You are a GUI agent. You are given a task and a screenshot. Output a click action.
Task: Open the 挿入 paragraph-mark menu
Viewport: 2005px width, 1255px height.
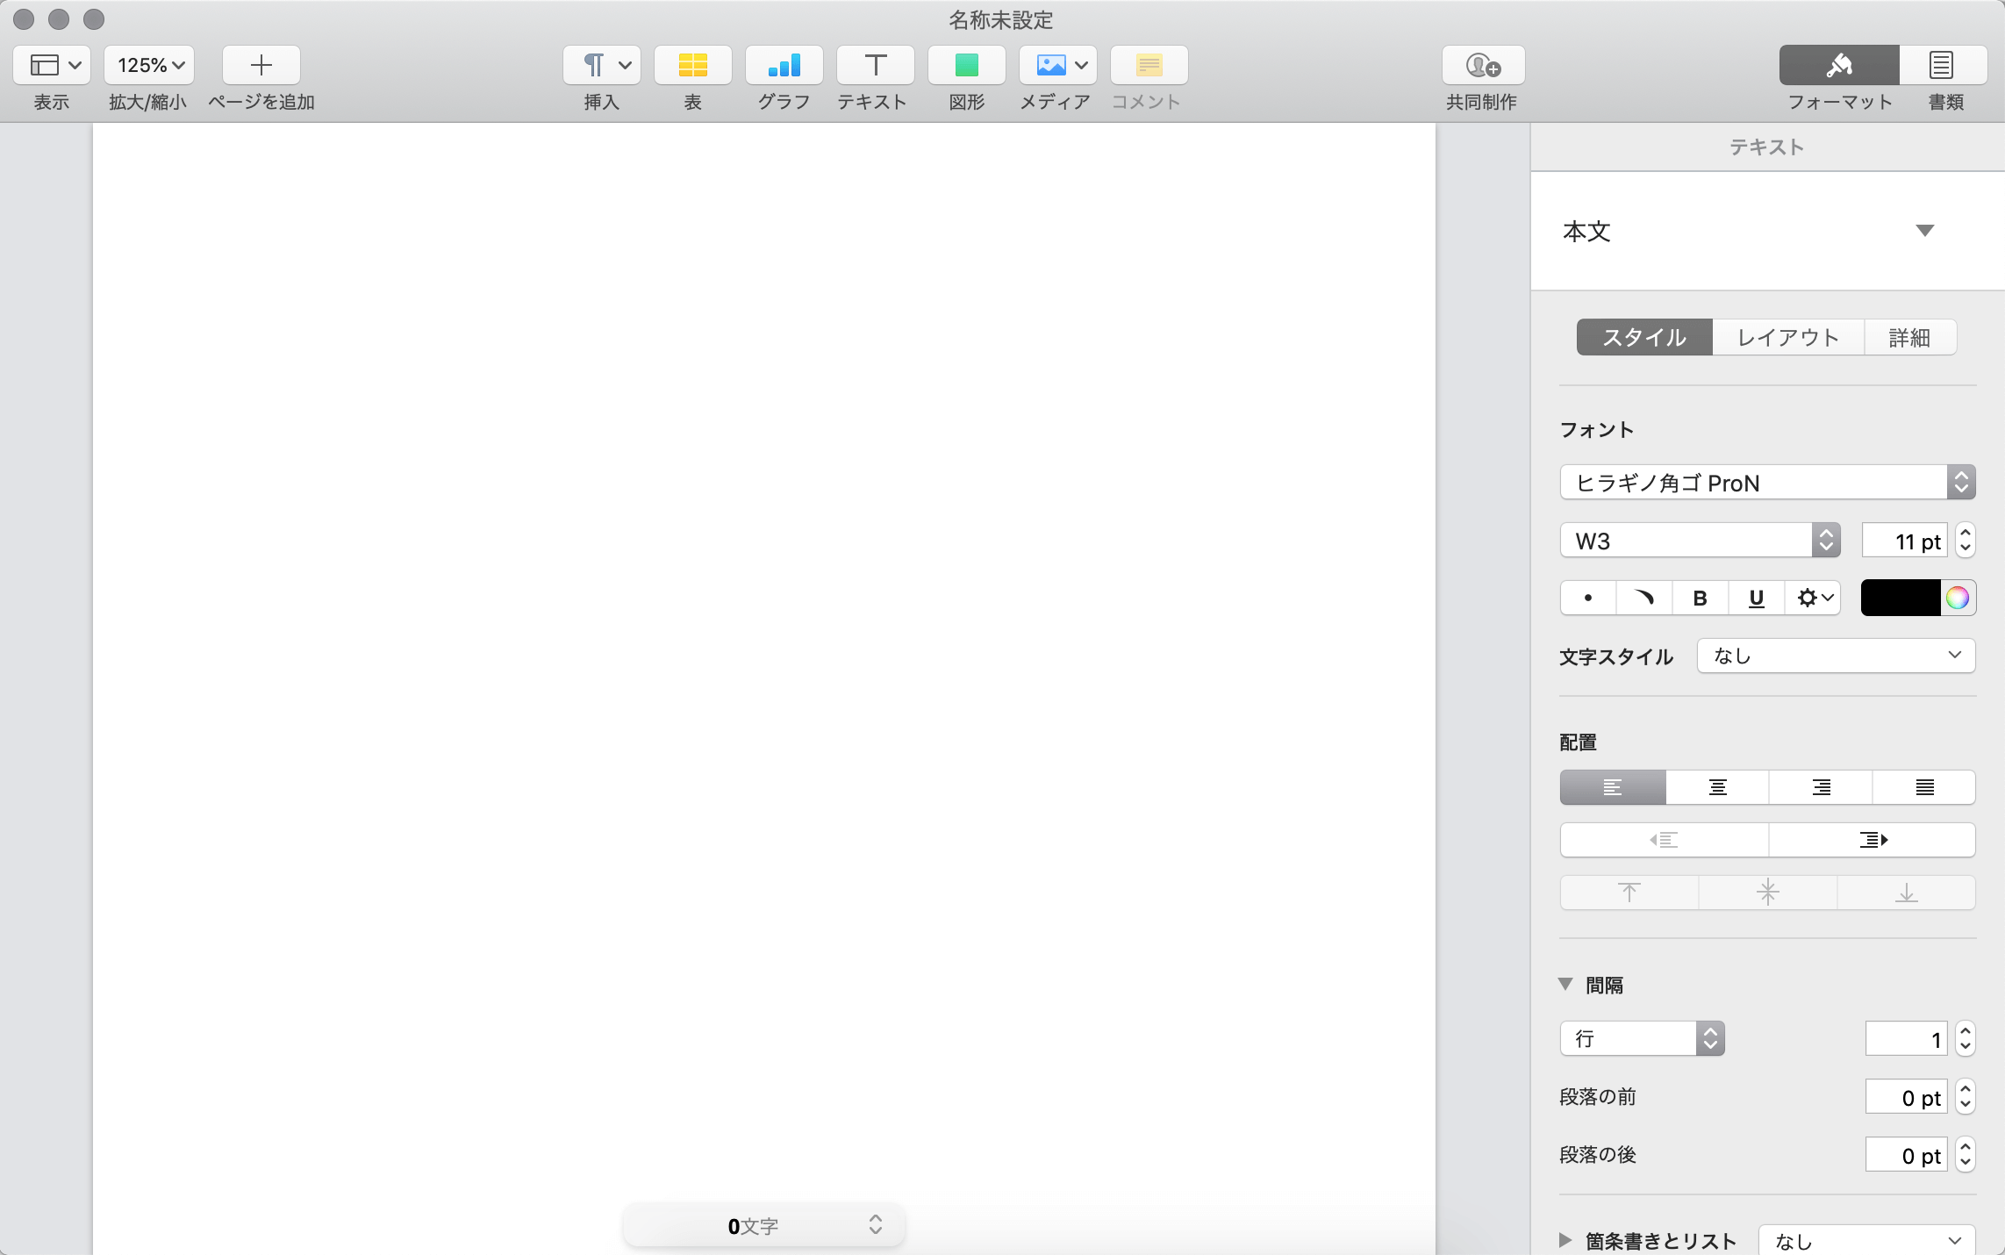tap(602, 65)
